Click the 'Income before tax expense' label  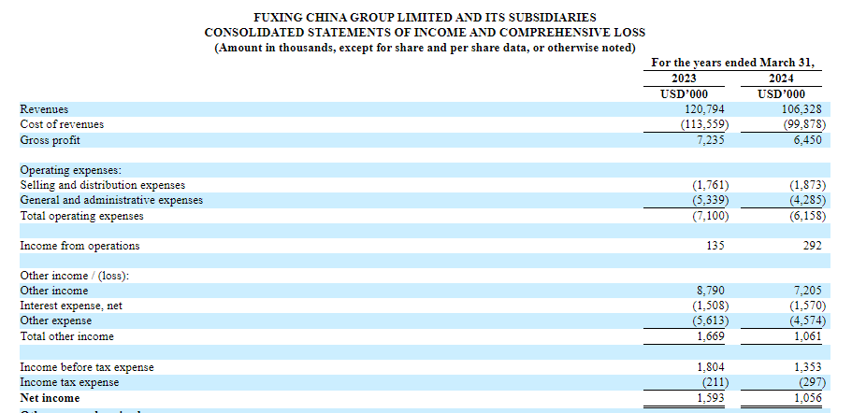point(87,367)
